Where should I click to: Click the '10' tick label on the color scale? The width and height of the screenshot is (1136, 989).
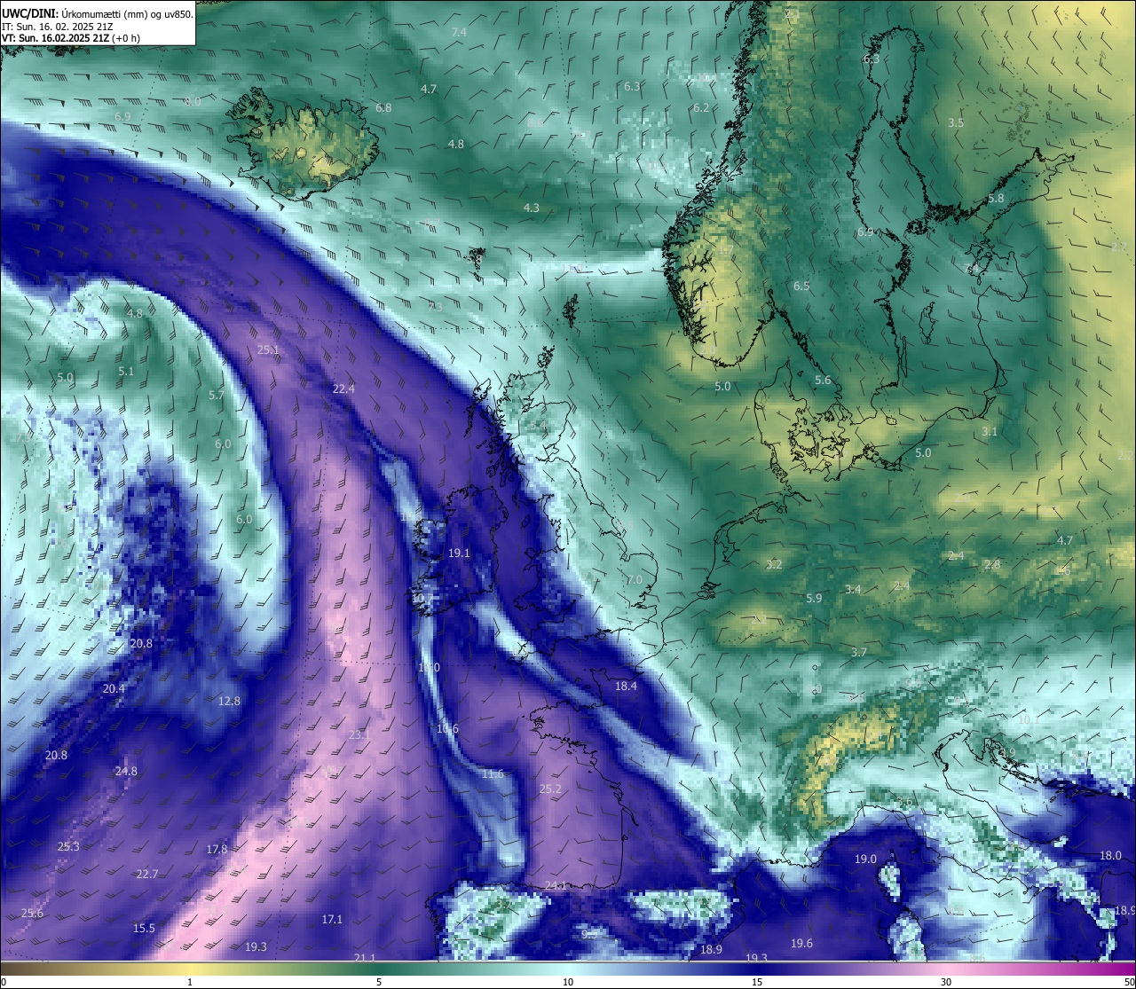click(x=568, y=982)
